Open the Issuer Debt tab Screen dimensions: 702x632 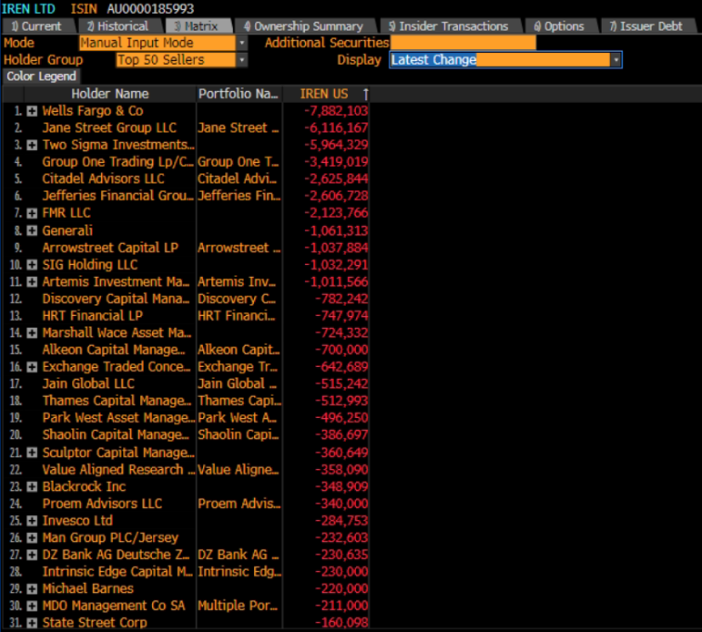tap(647, 26)
